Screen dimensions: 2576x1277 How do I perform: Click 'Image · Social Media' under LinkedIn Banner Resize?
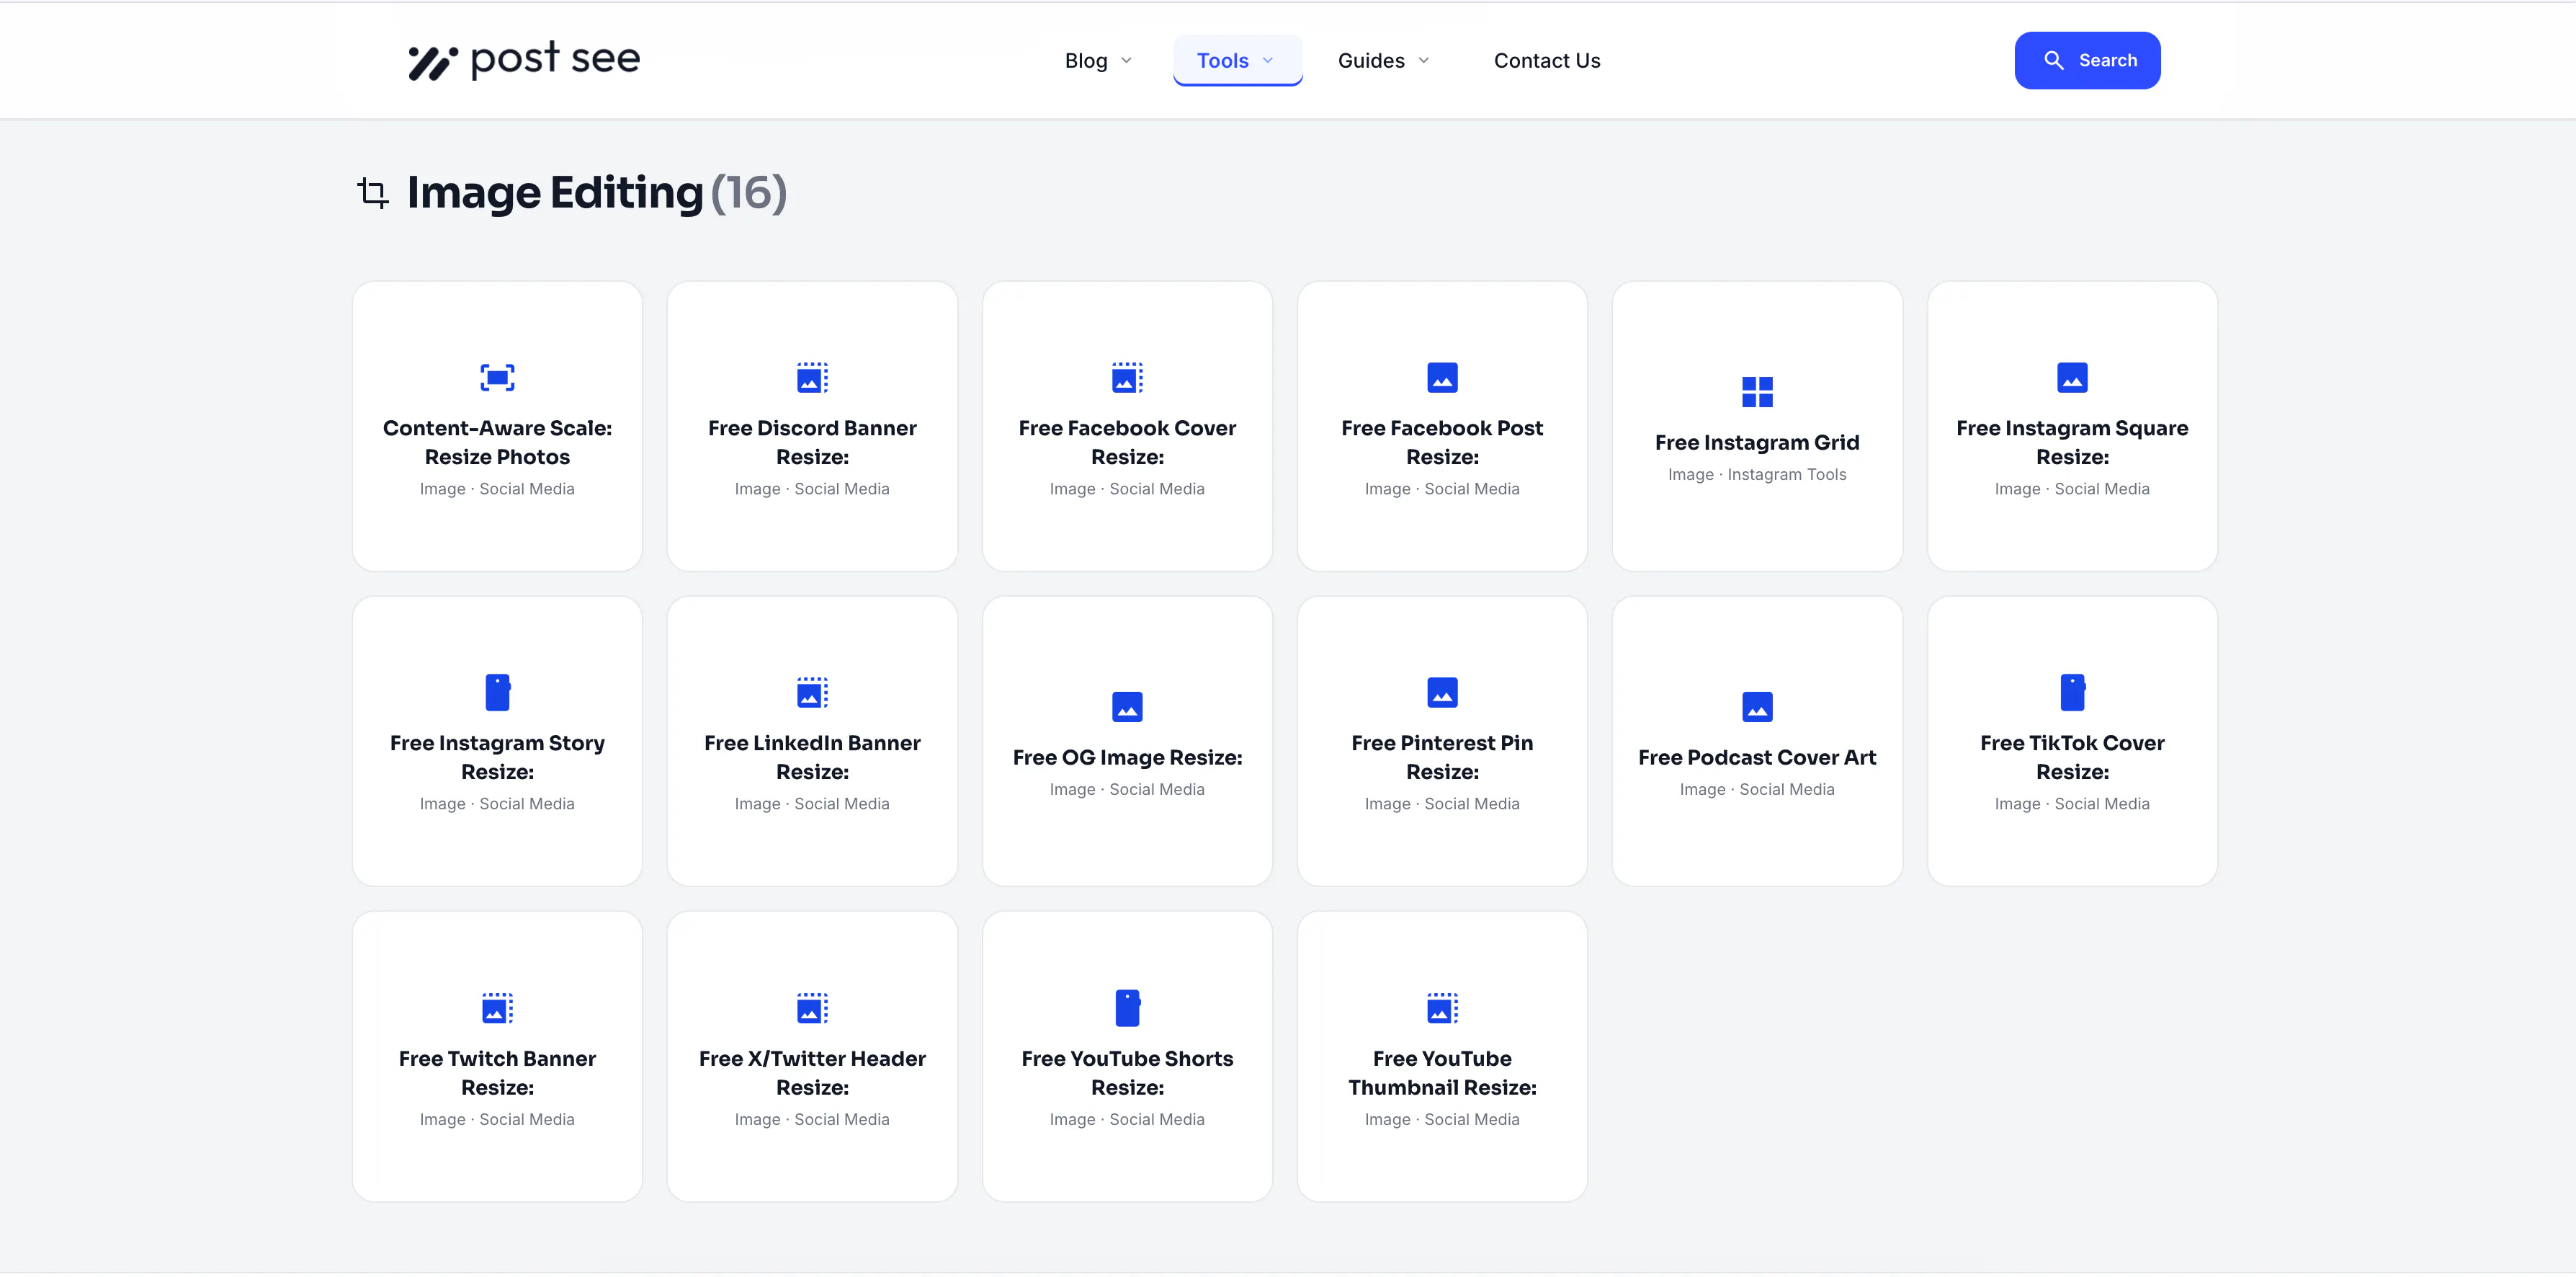coord(812,804)
